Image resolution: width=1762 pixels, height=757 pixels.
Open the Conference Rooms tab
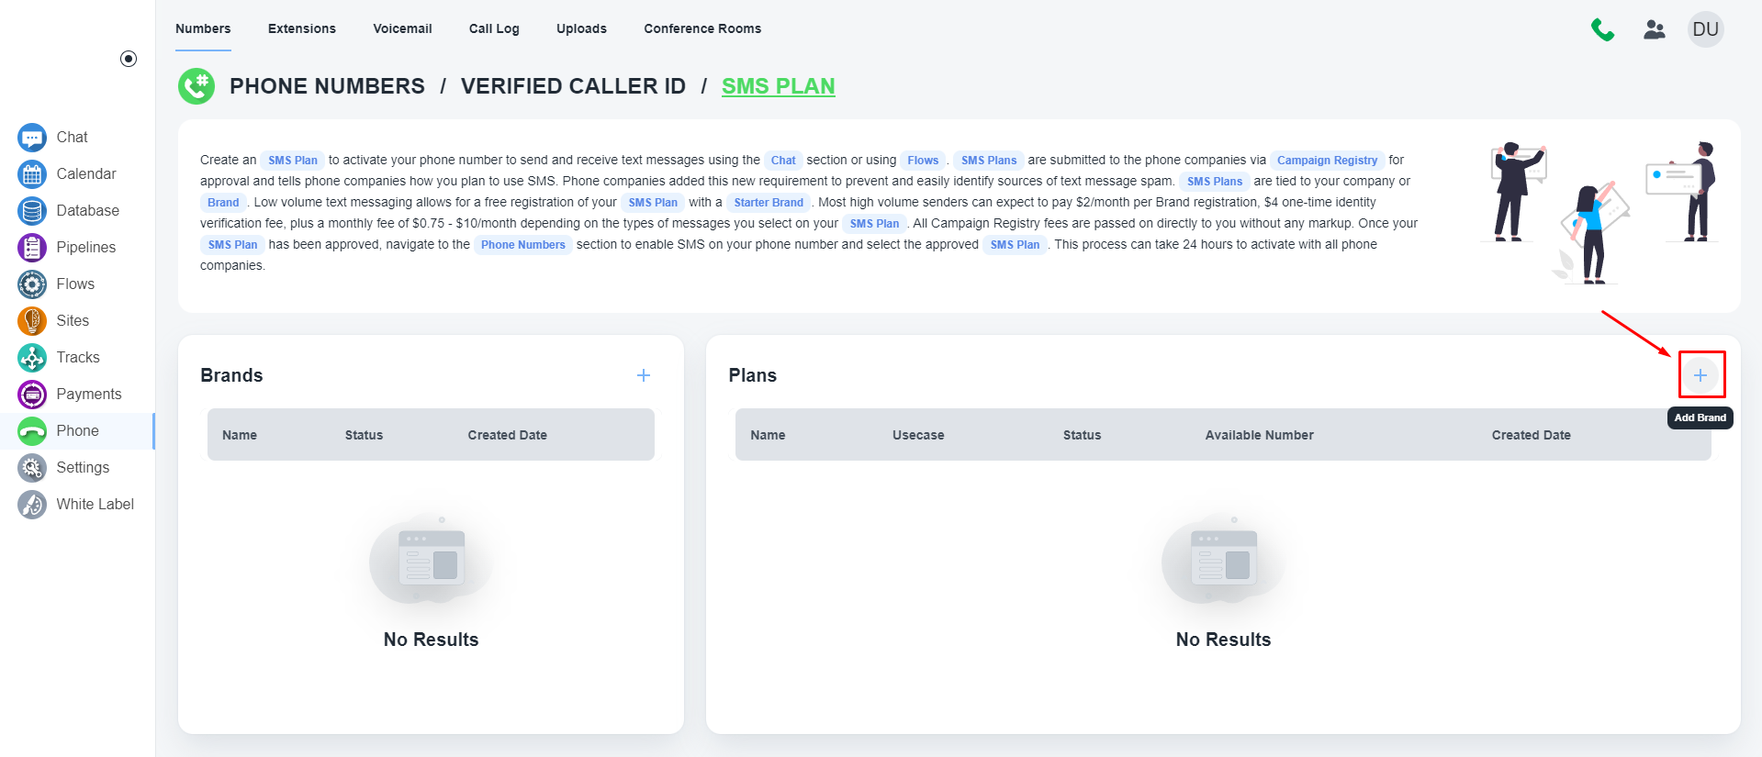702,28
